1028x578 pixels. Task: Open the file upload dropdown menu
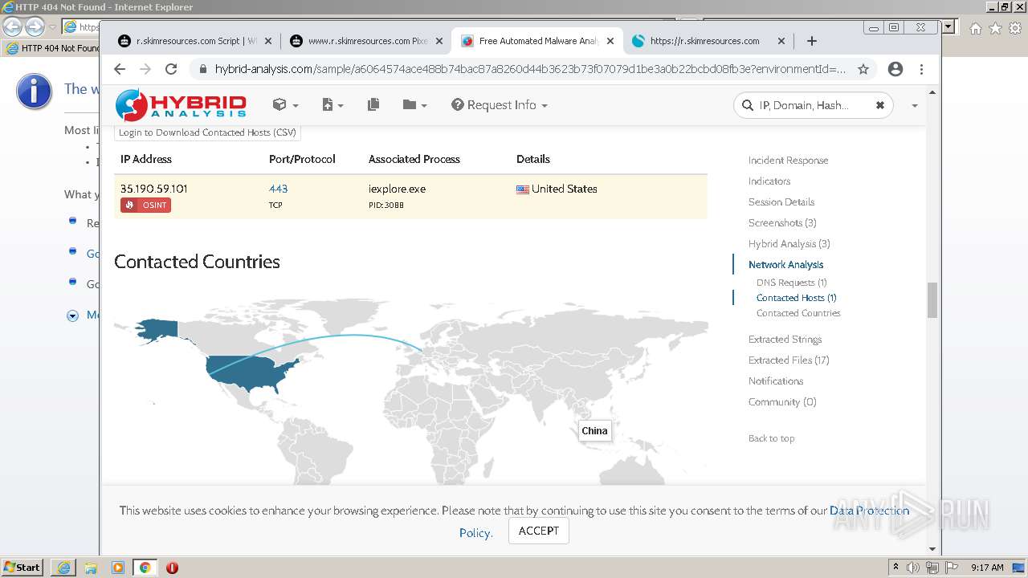coord(332,105)
